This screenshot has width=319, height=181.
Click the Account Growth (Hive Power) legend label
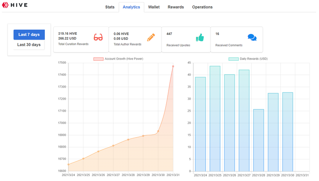124,59
